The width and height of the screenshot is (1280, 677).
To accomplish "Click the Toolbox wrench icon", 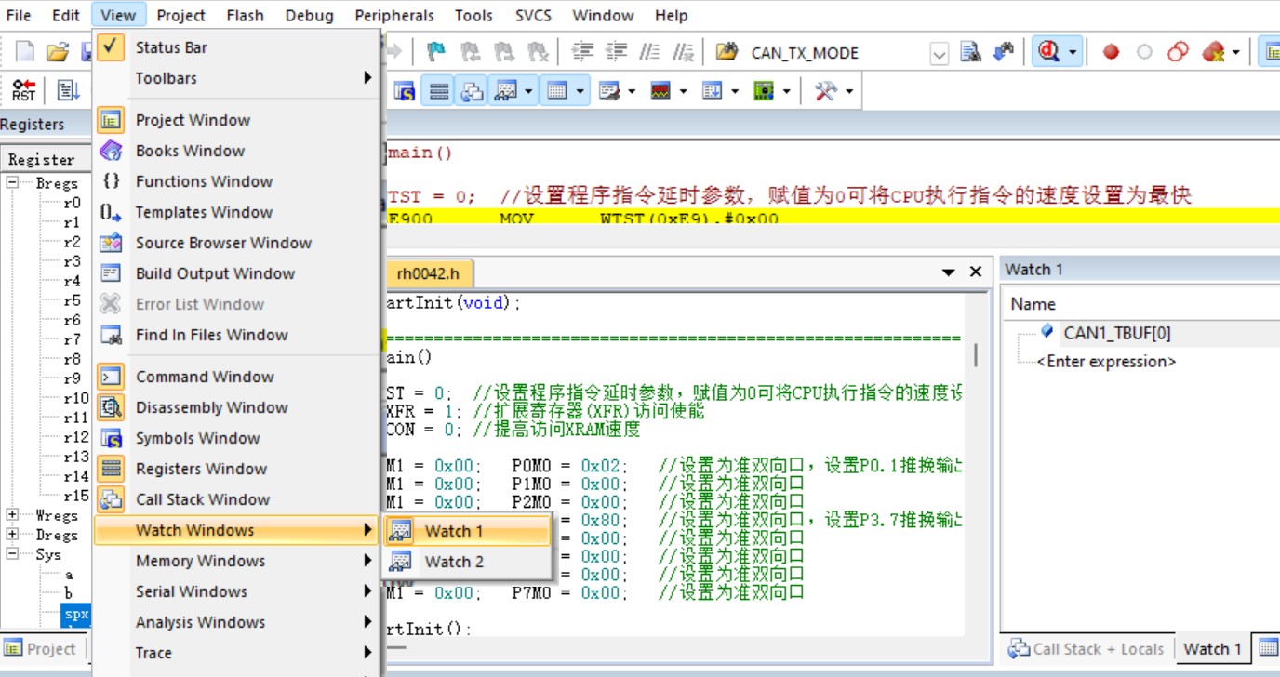I will 825,90.
